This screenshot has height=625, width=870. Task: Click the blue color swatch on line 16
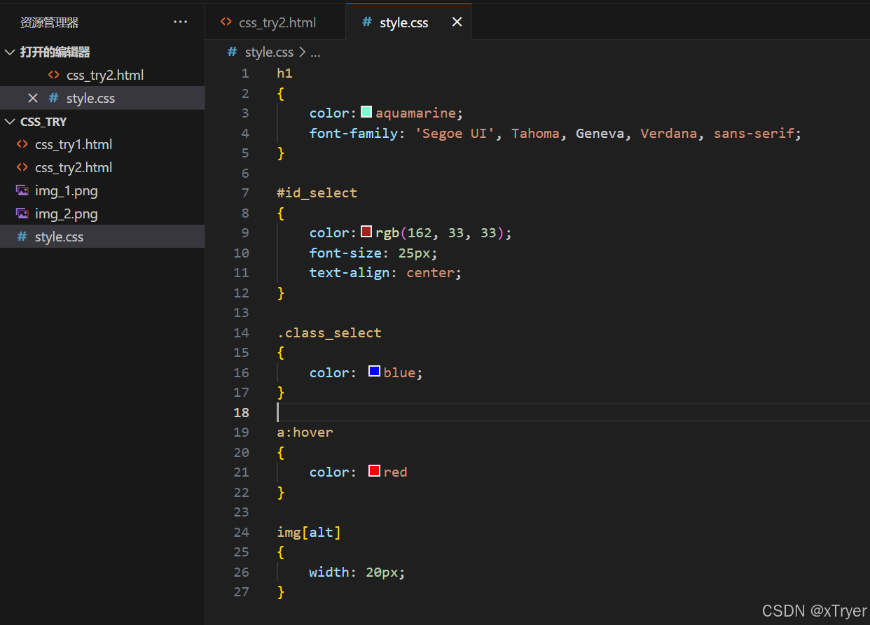tap(374, 372)
